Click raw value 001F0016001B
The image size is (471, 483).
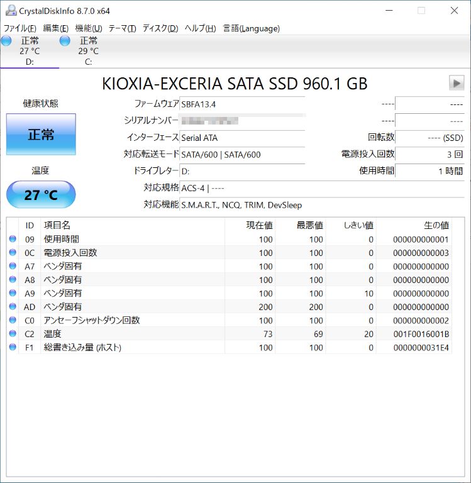pyautogui.click(x=421, y=334)
